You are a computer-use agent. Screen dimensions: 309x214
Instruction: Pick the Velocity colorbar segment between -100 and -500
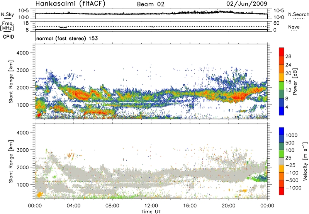(x=282, y=177)
